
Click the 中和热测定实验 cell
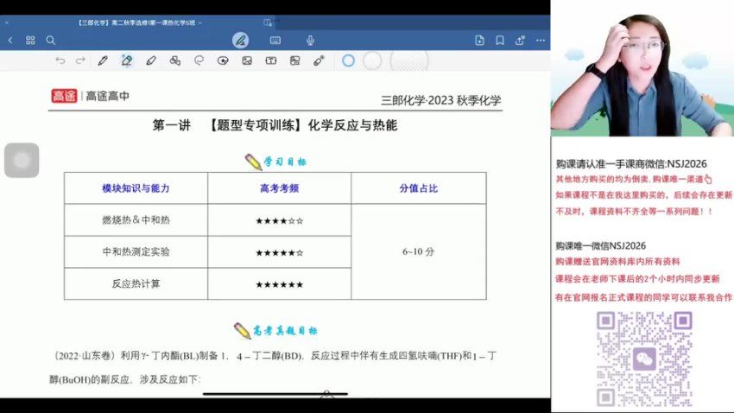coord(136,252)
